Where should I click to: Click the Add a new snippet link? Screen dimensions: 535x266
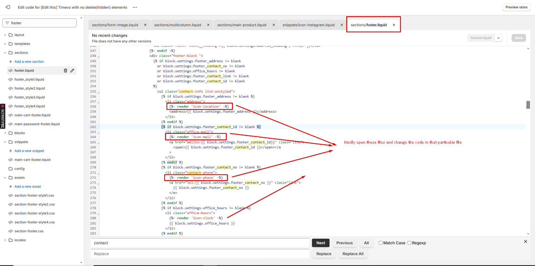pyautogui.click(x=29, y=151)
